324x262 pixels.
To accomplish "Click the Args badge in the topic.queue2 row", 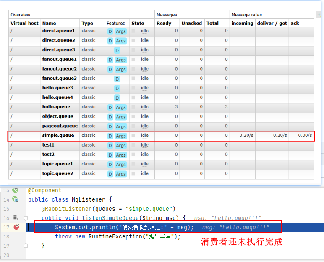I will (121, 174).
